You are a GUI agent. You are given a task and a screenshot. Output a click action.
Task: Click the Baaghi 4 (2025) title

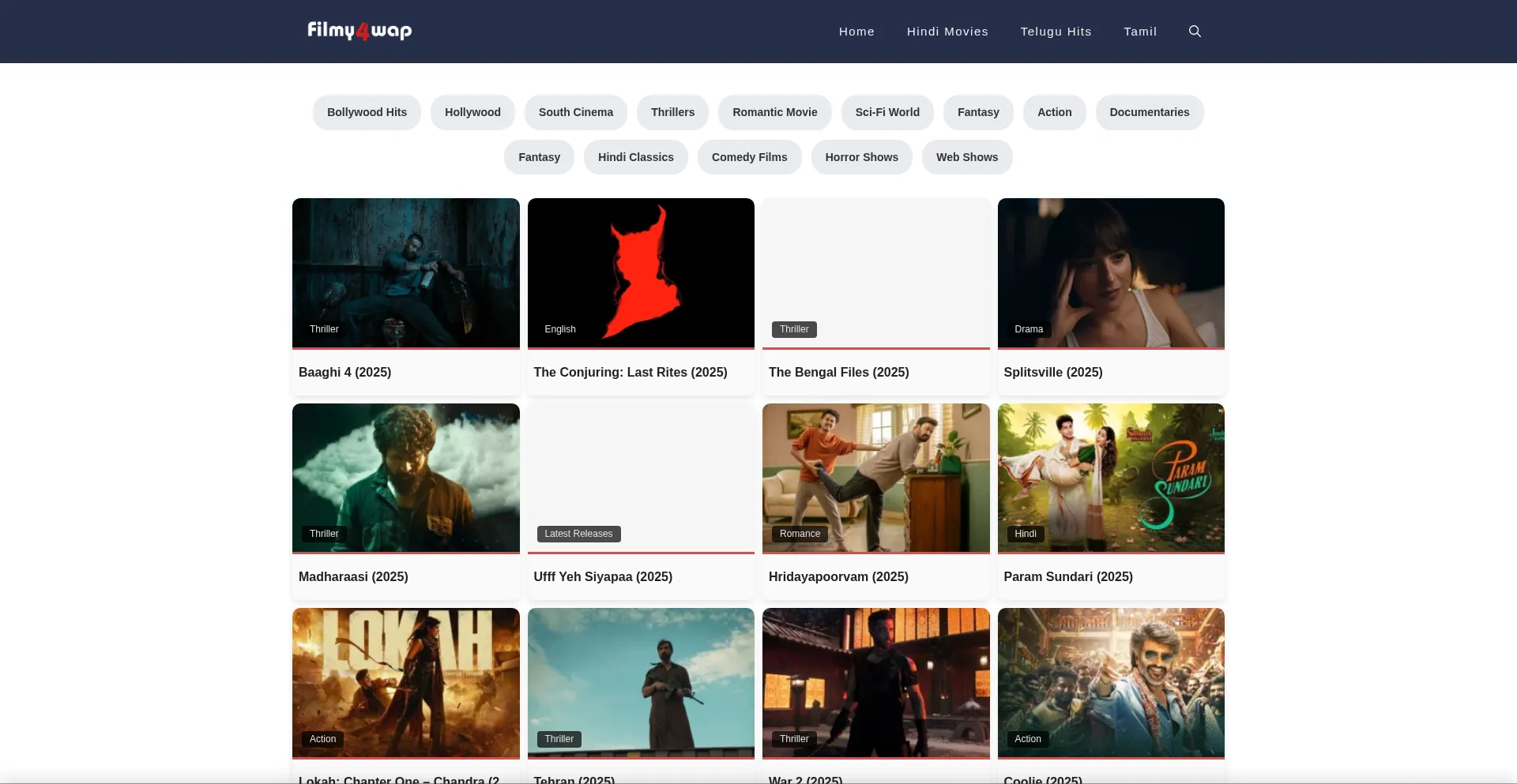[x=344, y=372]
